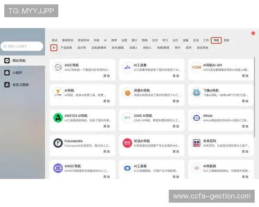The image size is (259, 207).
Task: Click the 未来百科 logo icon
Action: click(196, 143)
